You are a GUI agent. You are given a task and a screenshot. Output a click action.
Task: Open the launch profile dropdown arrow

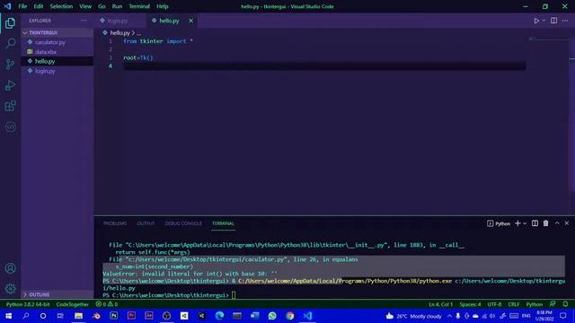point(525,223)
